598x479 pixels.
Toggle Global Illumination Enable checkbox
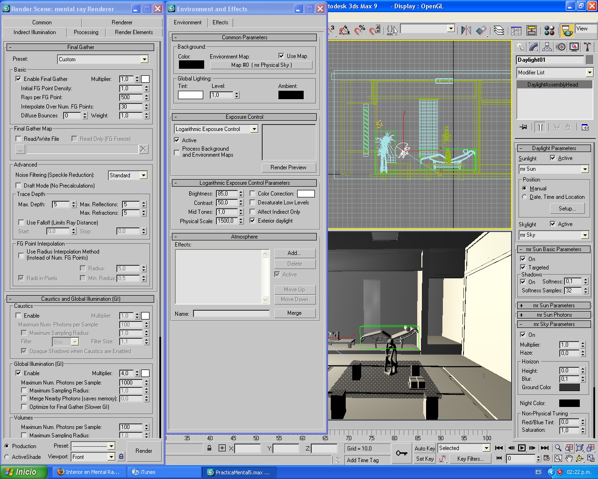(18, 373)
